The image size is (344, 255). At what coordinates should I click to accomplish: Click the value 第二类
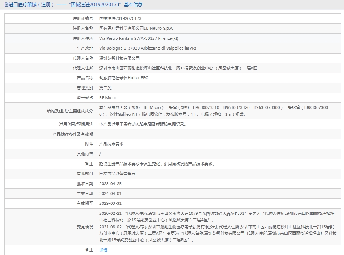[x=105, y=88]
